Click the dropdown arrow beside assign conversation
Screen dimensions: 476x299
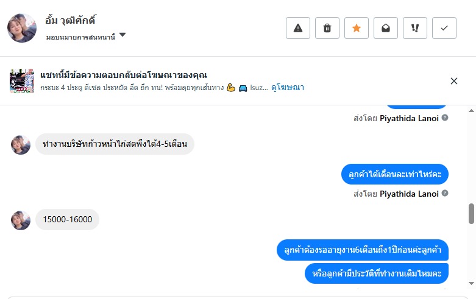[x=123, y=35]
